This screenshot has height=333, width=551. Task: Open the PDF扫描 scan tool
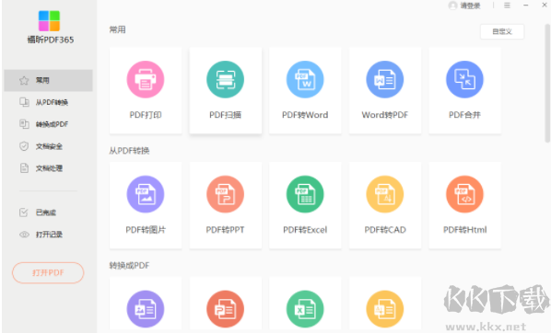pos(225,90)
